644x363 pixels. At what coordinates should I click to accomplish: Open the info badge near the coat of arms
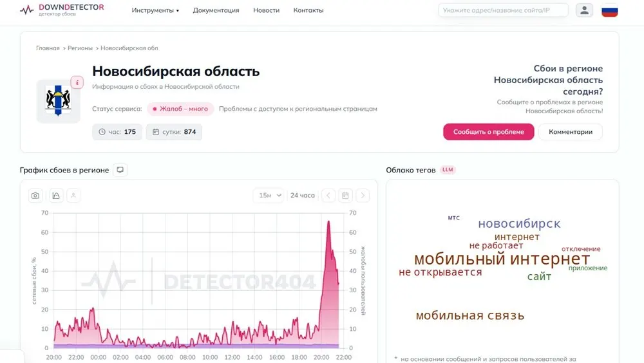click(77, 82)
